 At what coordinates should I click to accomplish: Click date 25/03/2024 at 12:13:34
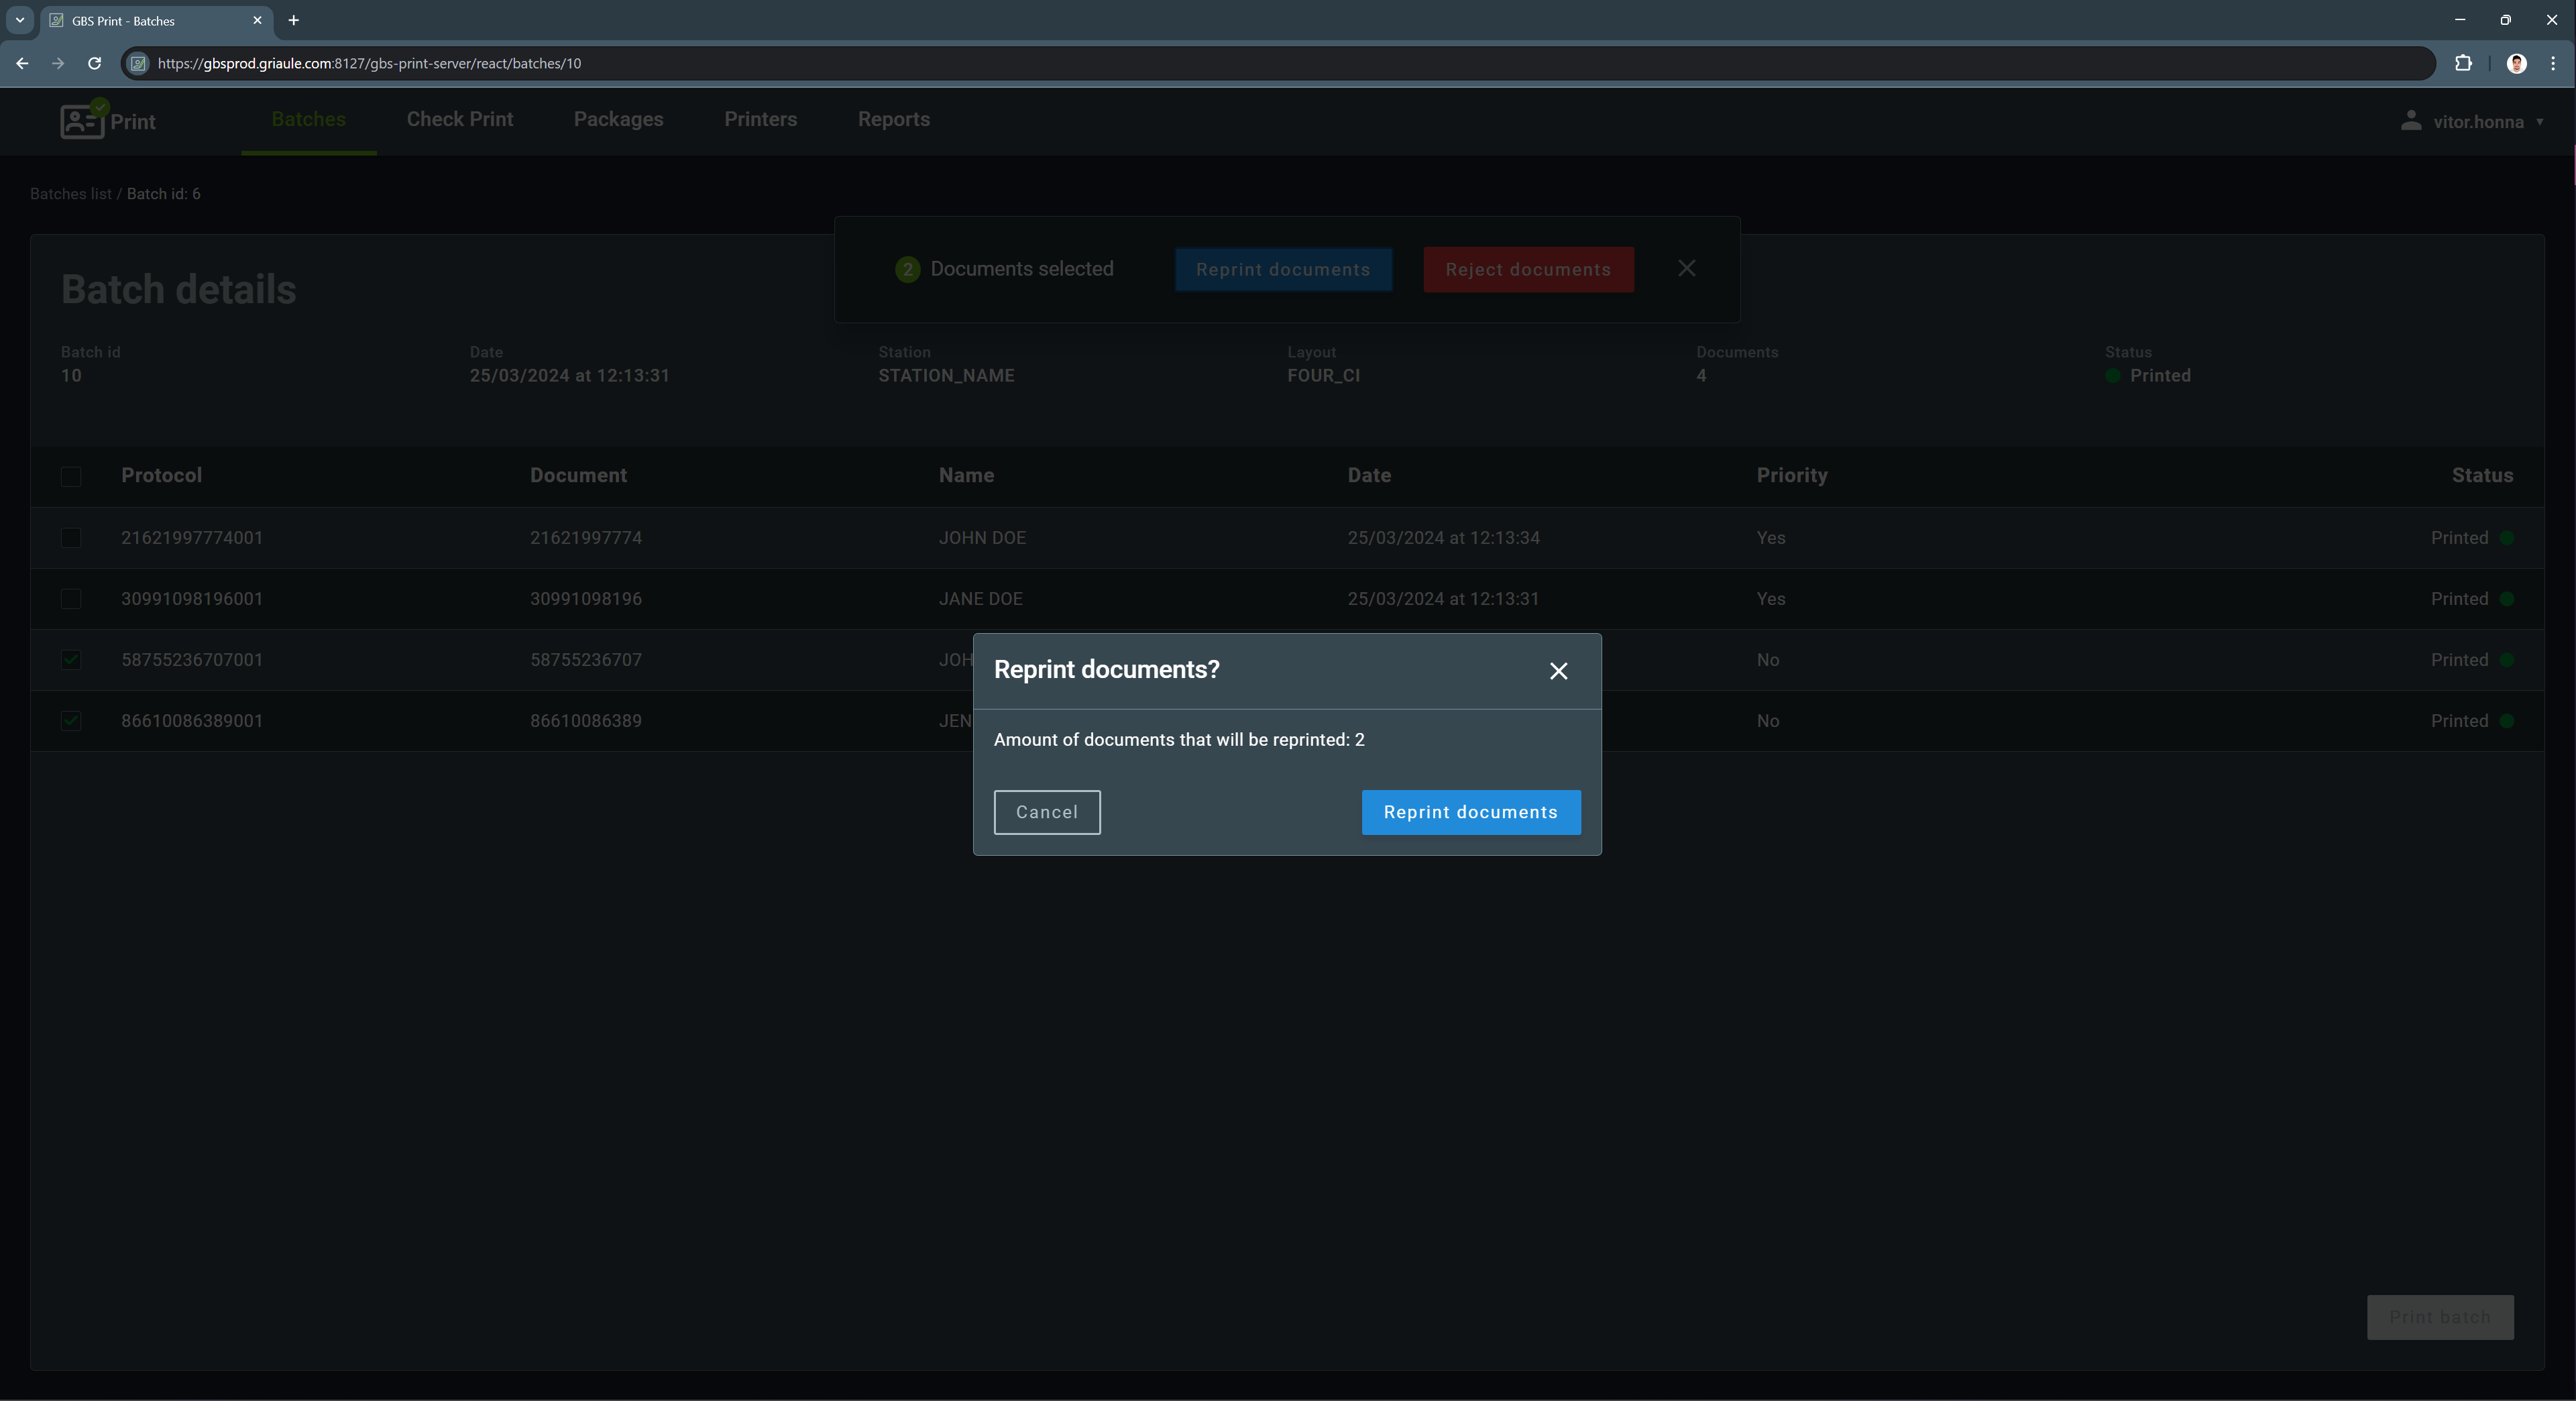(x=1443, y=538)
